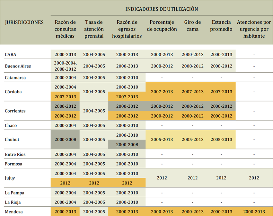
Task: Select the CABA row label
Action: click(x=11, y=55)
